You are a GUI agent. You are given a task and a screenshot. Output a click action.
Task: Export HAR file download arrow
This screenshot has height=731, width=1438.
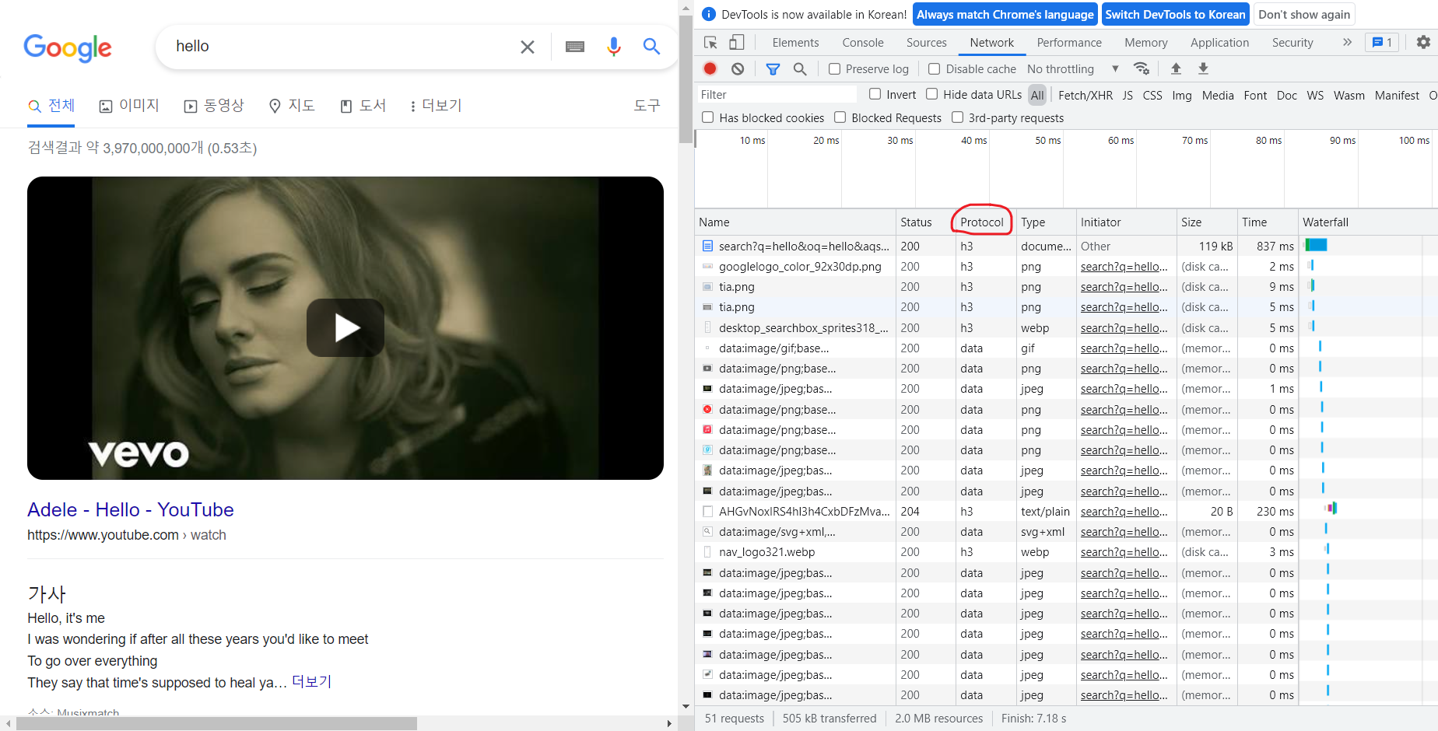point(1203,69)
